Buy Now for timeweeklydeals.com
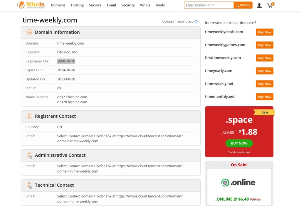 click(264, 32)
